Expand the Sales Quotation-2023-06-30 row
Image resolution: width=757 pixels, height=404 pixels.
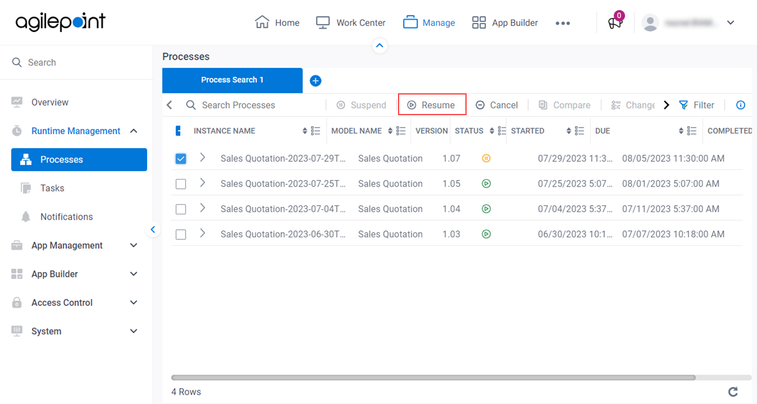click(x=202, y=233)
